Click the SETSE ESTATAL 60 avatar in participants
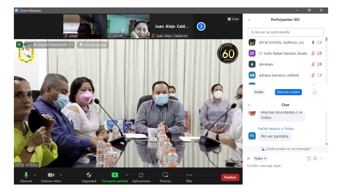Image resolution: width=342 pixels, height=192 pixels. (252, 42)
